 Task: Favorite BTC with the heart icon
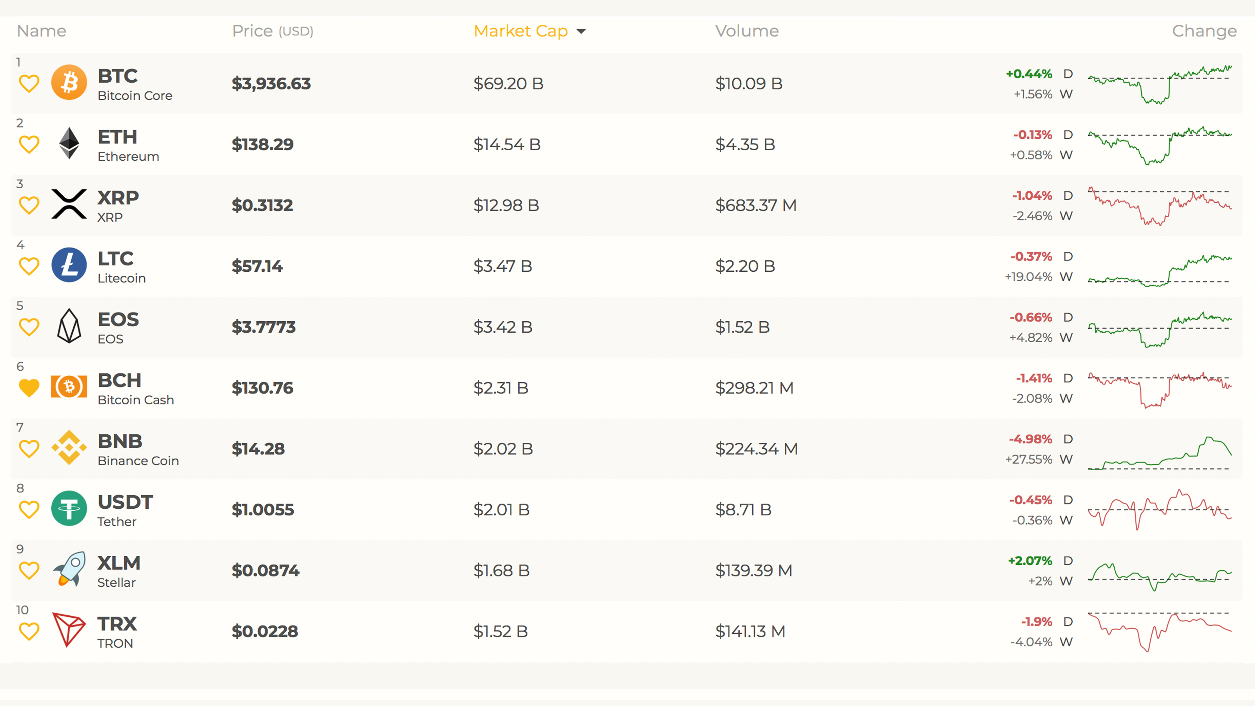point(29,83)
